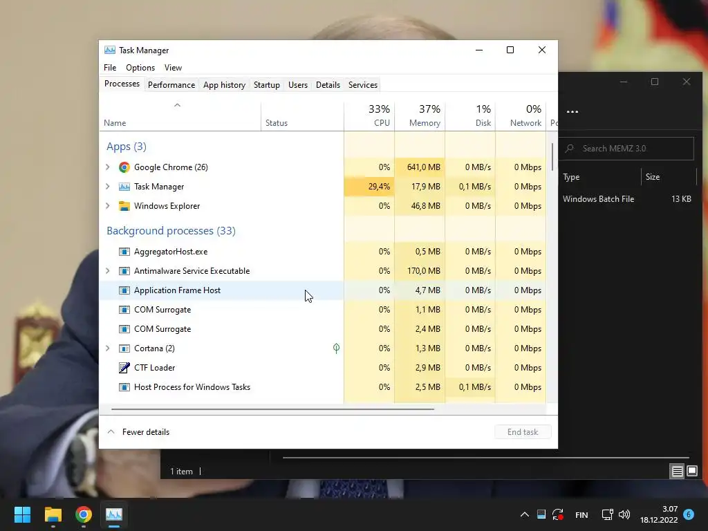
Task: Click the FIN input language indicator
Action: (x=581, y=514)
